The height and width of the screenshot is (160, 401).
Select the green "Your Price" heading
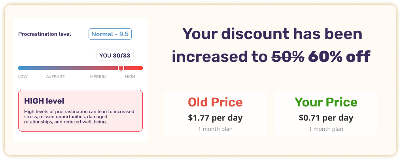(x=326, y=102)
